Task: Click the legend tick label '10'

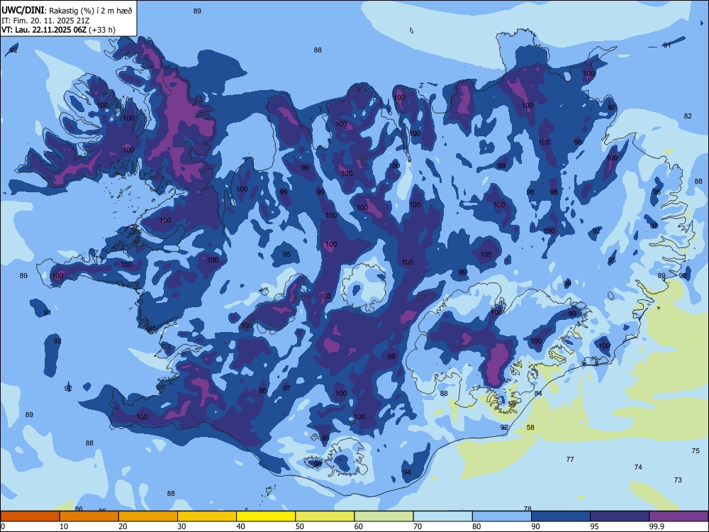Action: point(64,526)
